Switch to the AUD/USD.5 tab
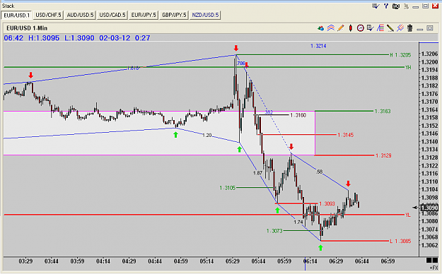This screenshot has width=442, height=274. pos(80,15)
